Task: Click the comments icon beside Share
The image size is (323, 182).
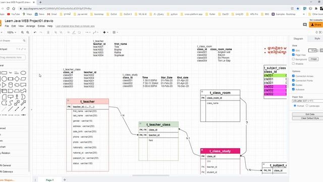Action: [305, 25]
